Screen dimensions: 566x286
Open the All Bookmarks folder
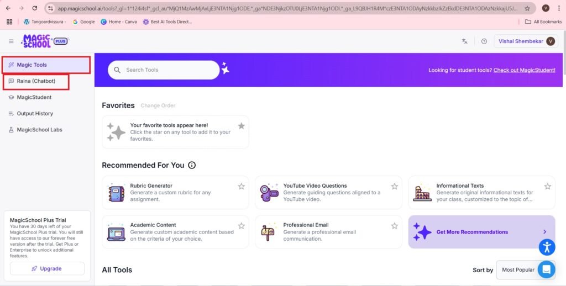click(543, 22)
